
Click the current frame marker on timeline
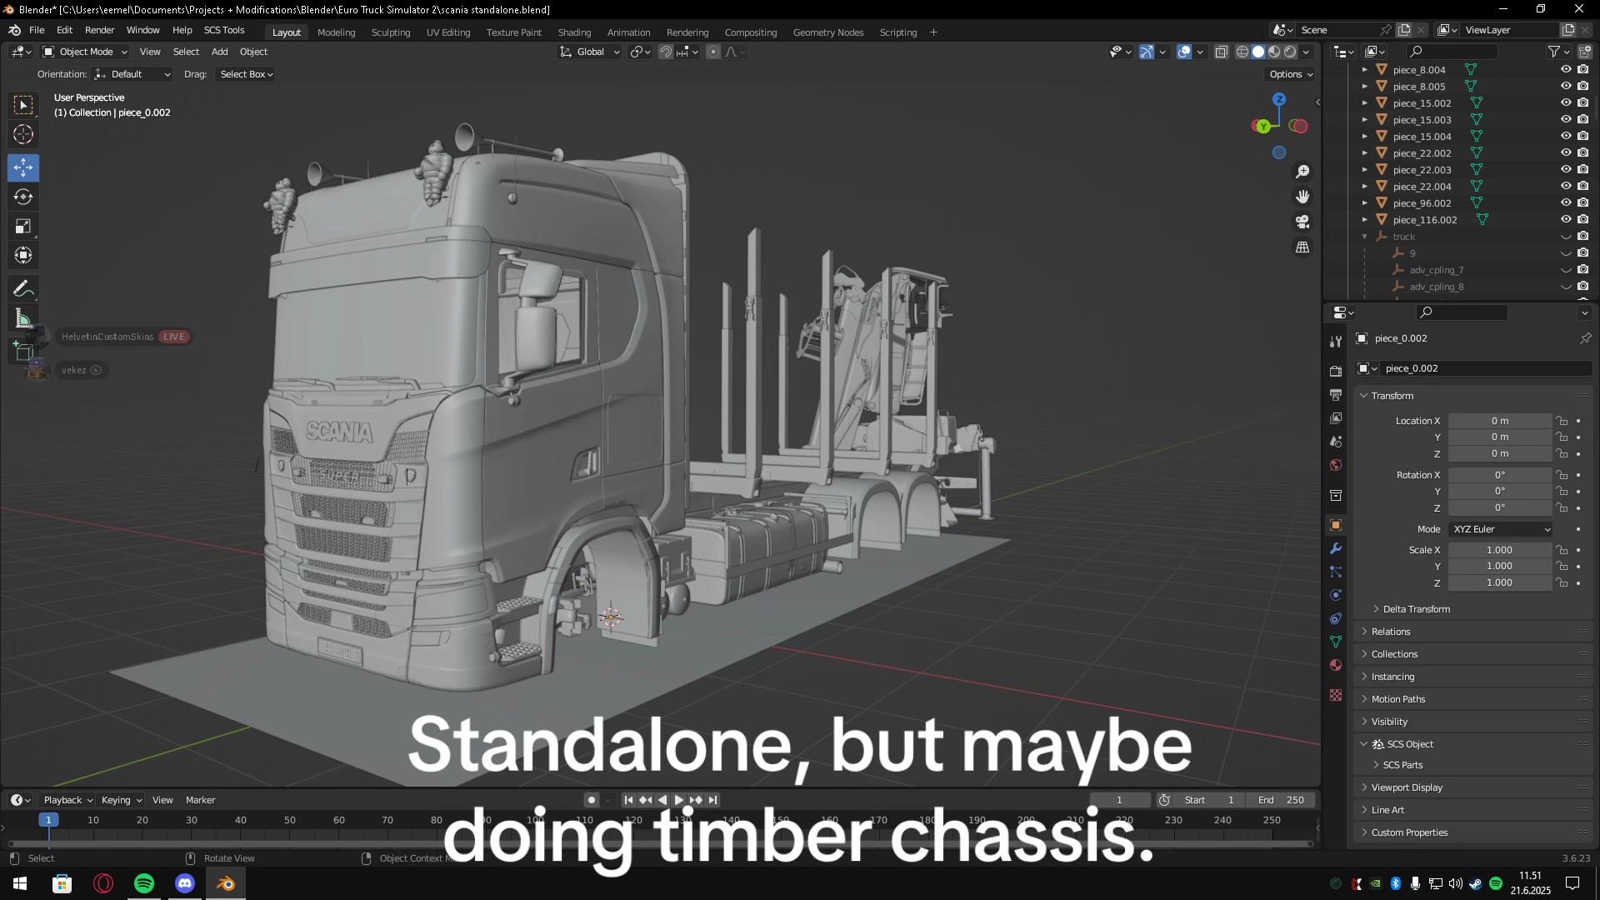(48, 820)
